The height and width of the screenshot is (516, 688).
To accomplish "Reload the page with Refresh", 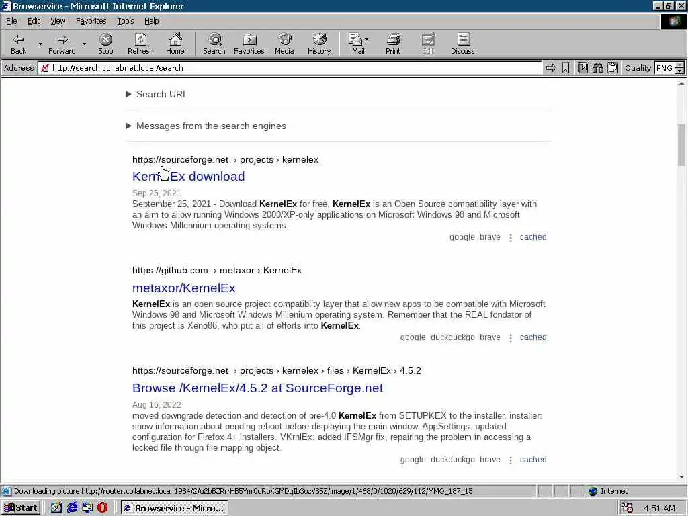I will point(140,44).
